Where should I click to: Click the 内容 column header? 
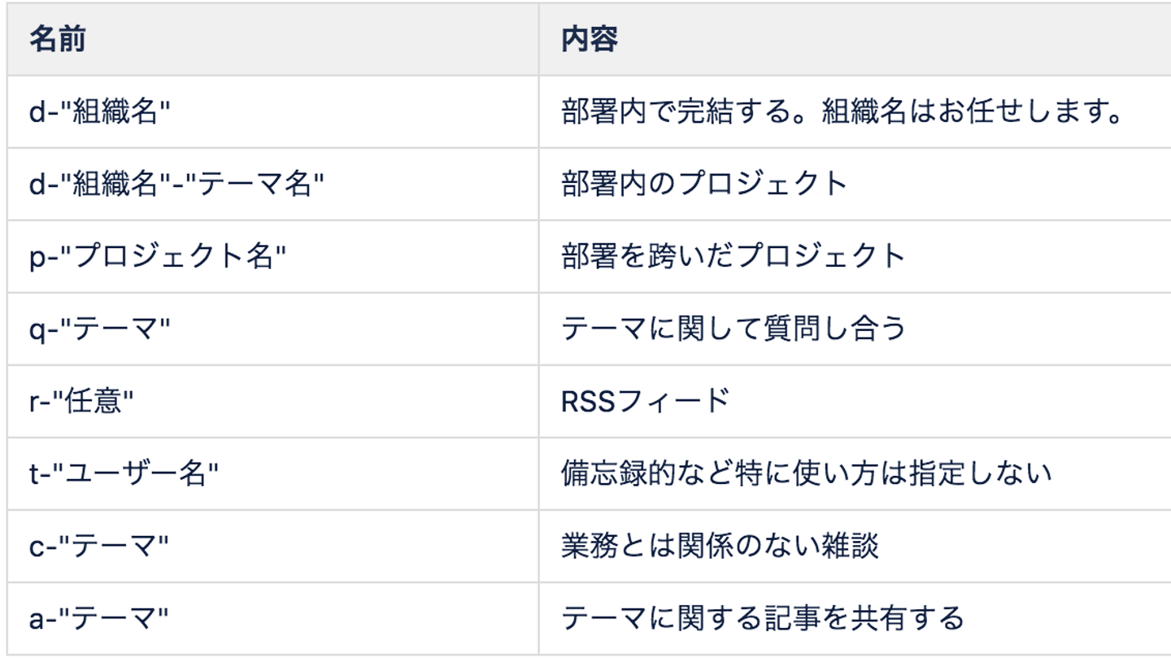coord(590,40)
